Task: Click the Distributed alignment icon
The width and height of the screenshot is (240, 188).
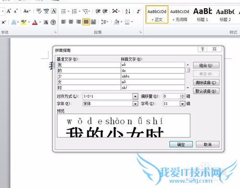Action: 94,22
